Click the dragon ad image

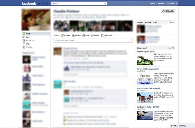[145, 60]
